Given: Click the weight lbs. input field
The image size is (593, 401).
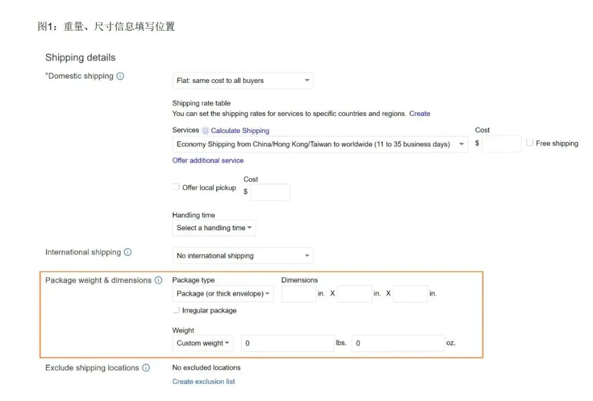Looking at the screenshot, I should 288,343.
